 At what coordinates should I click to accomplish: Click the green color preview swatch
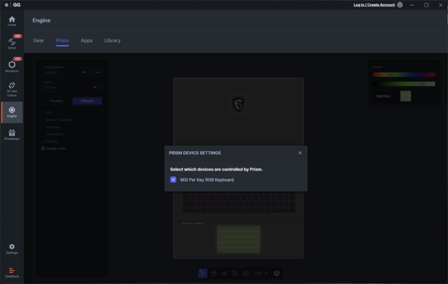pyautogui.click(x=406, y=96)
